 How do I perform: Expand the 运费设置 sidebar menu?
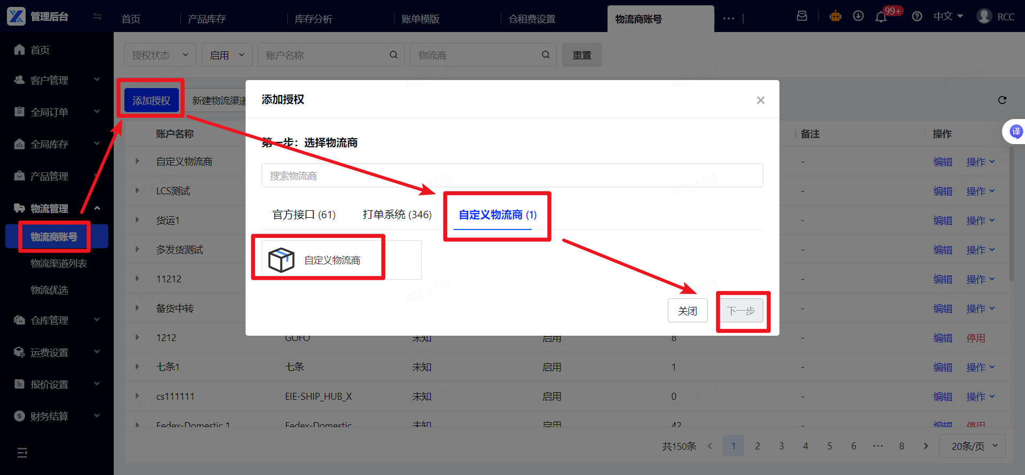[57, 352]
